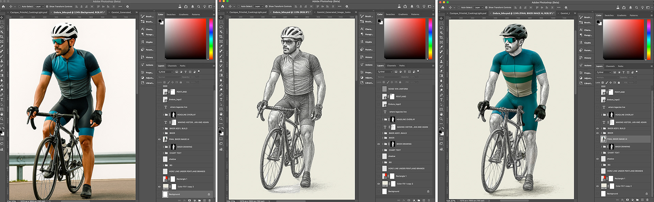Click the flask Beta icon in the right window
Viewport: 654px width, 202px height.
click(x=618, y=7)
